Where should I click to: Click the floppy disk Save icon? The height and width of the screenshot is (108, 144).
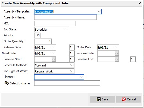pos(99,99)
